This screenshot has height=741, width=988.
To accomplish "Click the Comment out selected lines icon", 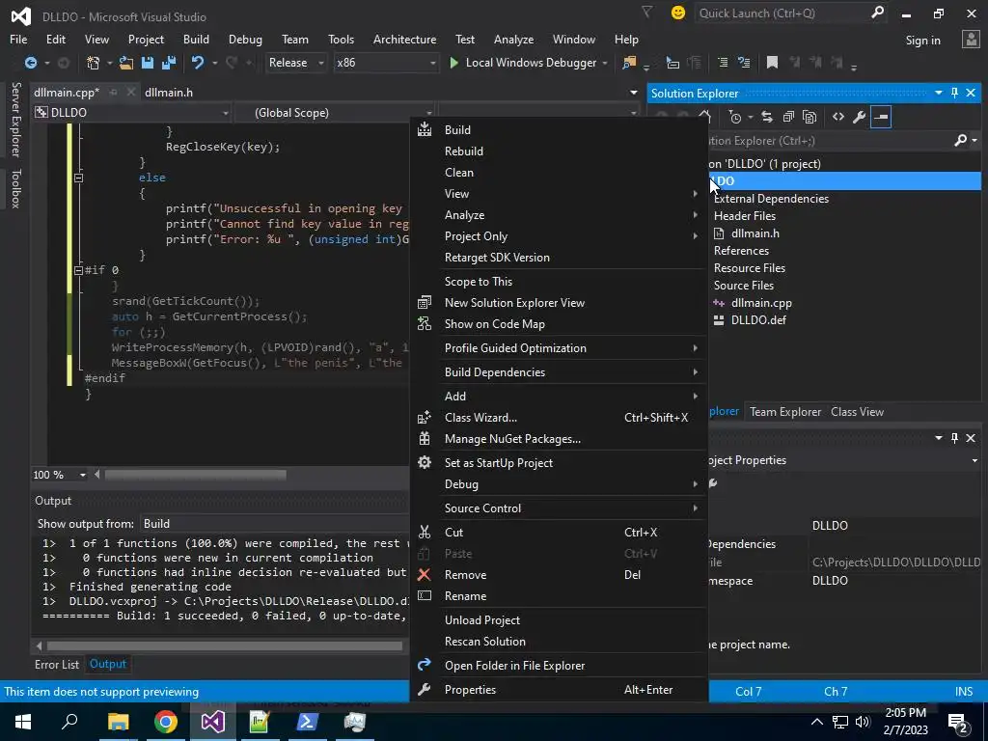I will click(x=723, y=63).
